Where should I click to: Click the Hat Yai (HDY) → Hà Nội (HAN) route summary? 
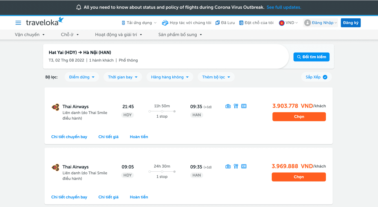[80, 53]
